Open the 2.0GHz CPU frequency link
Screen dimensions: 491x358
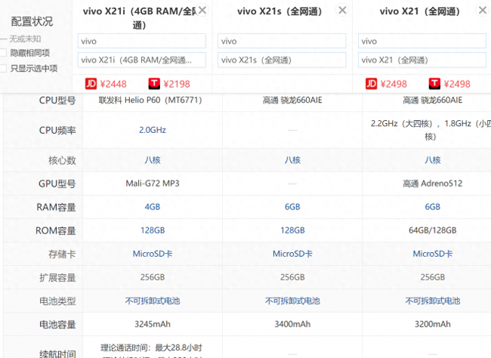(153, 130)
